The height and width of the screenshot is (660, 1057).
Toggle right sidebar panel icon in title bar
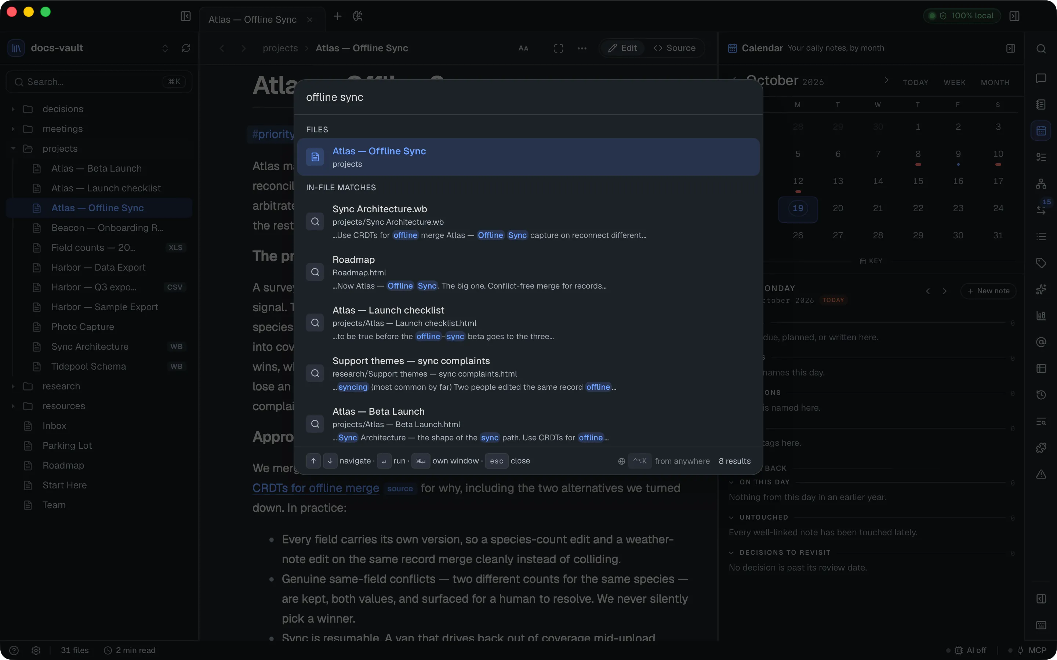coord(1014,16)
